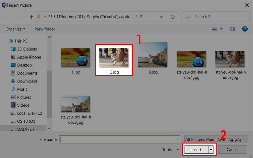The image size is (253, 158).
Task: Open the view options dropdown arrow
Action: [221, 29]
